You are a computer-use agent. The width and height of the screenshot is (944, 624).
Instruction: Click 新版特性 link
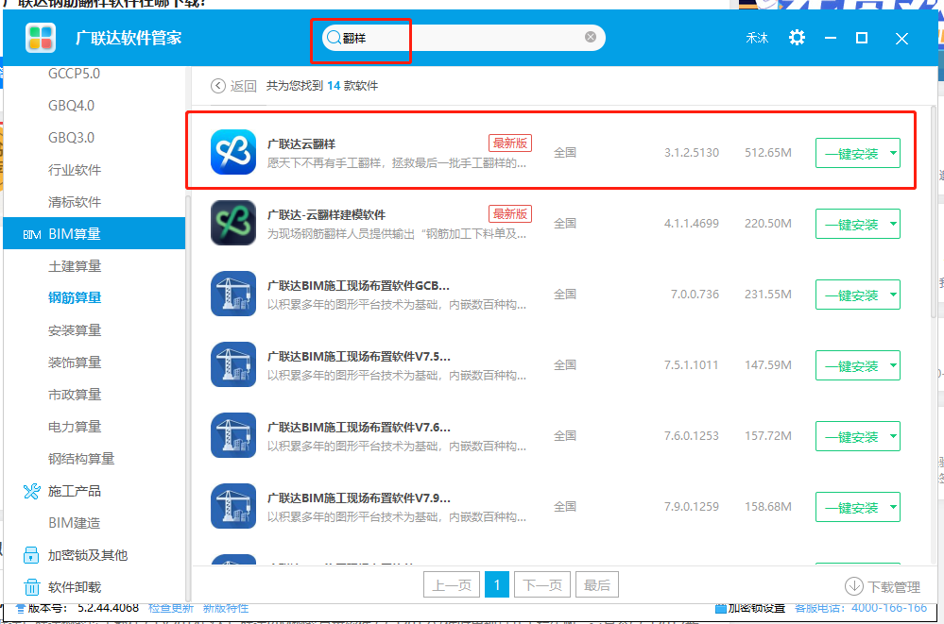[x=226, y=608]
